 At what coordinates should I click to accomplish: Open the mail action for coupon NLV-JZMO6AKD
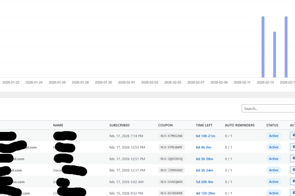pos(292,170)
